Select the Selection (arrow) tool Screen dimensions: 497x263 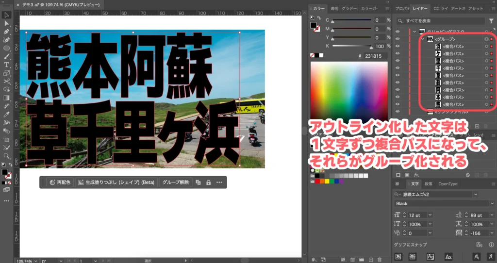(7, 15)
